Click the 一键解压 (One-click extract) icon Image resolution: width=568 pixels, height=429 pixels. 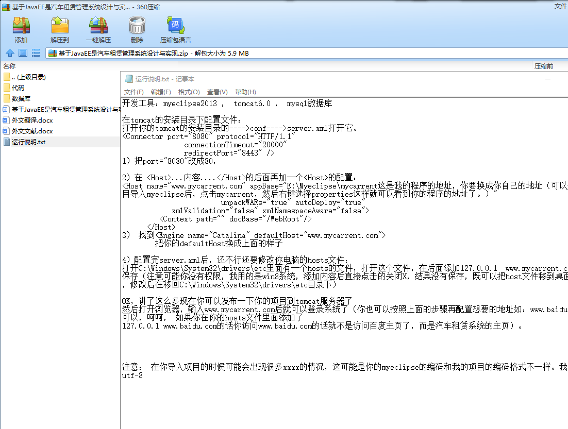98,25
